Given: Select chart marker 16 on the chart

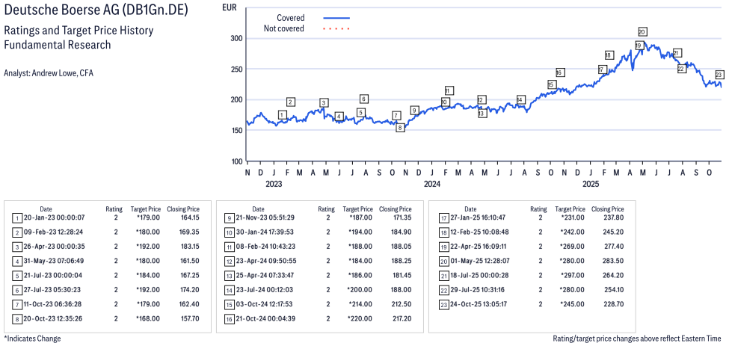Looking at the screenshot, I should 559,72.
